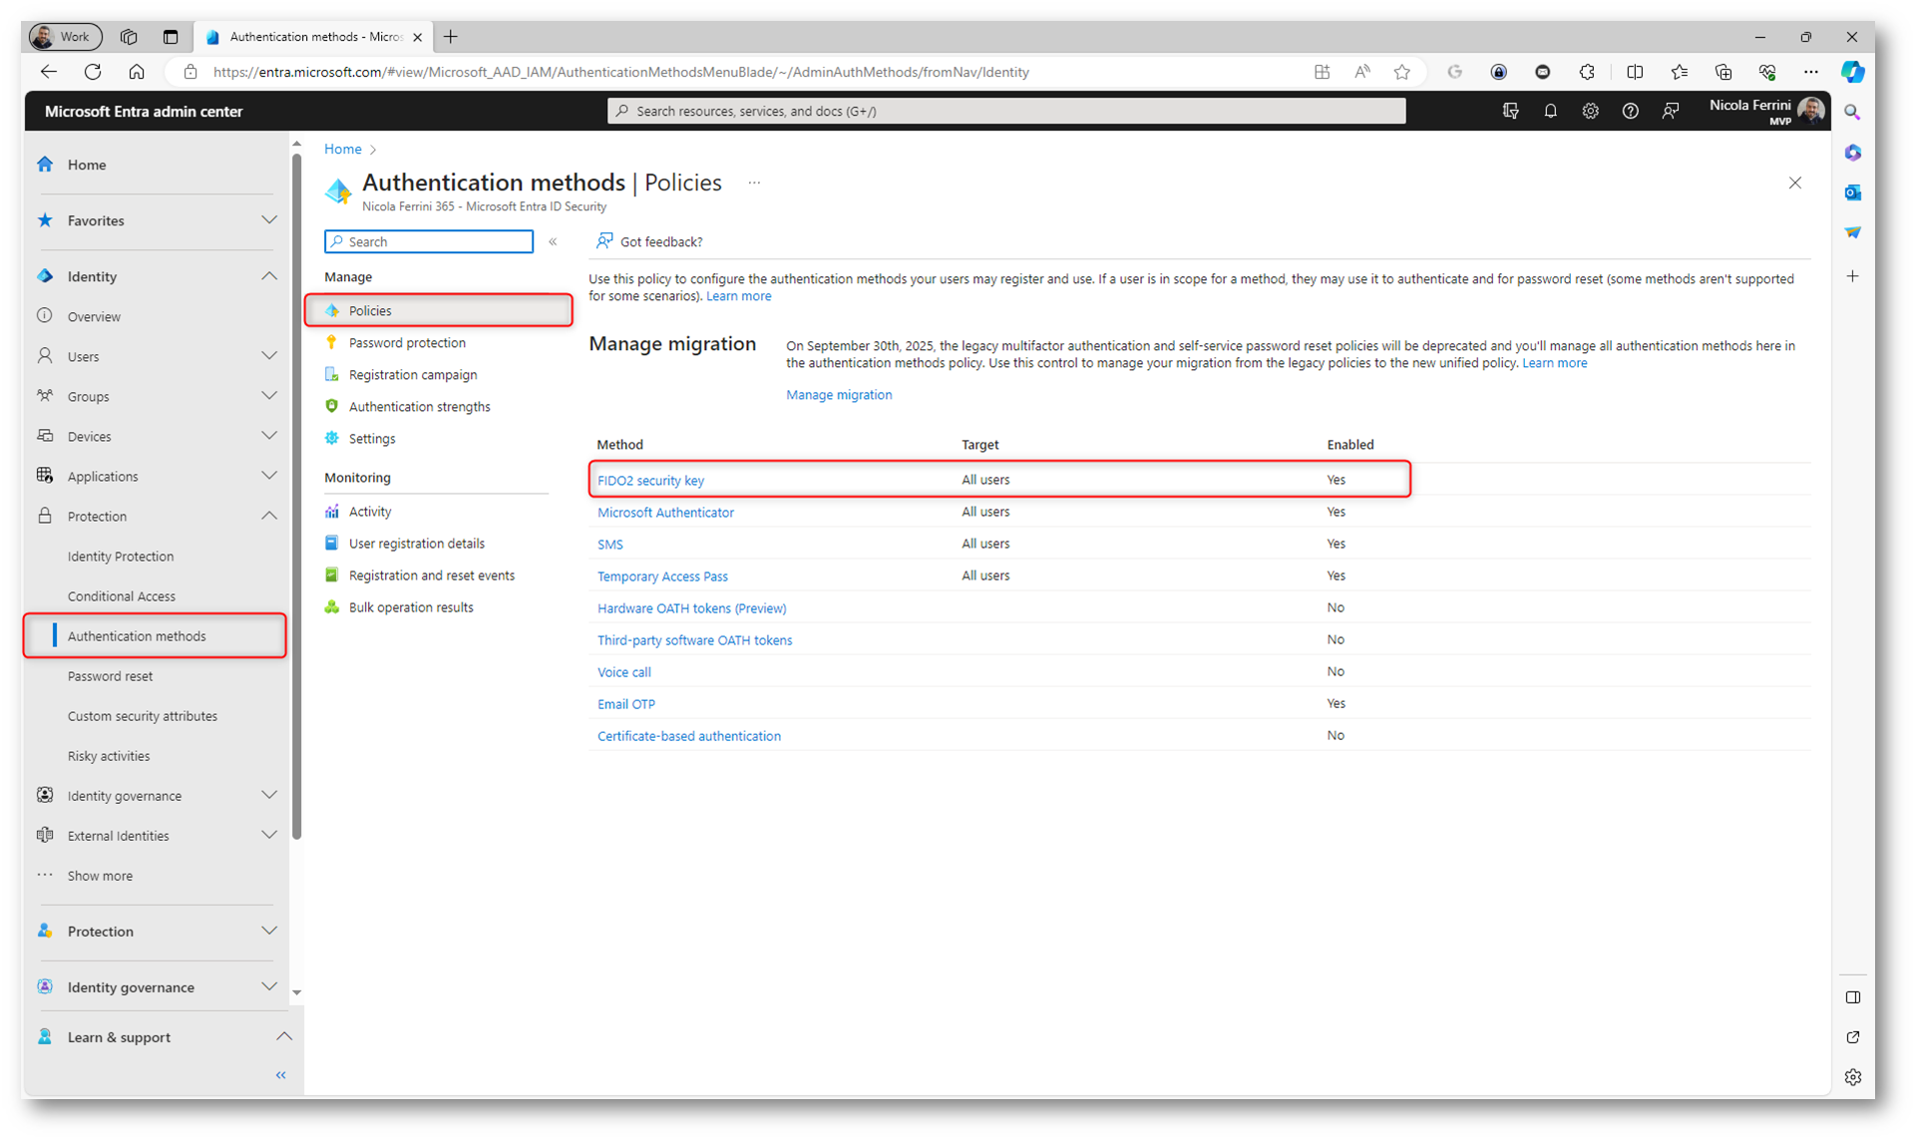Click the browser address bar
1917x1141 pixels.
pyautogui.click(x=738, y=72)
